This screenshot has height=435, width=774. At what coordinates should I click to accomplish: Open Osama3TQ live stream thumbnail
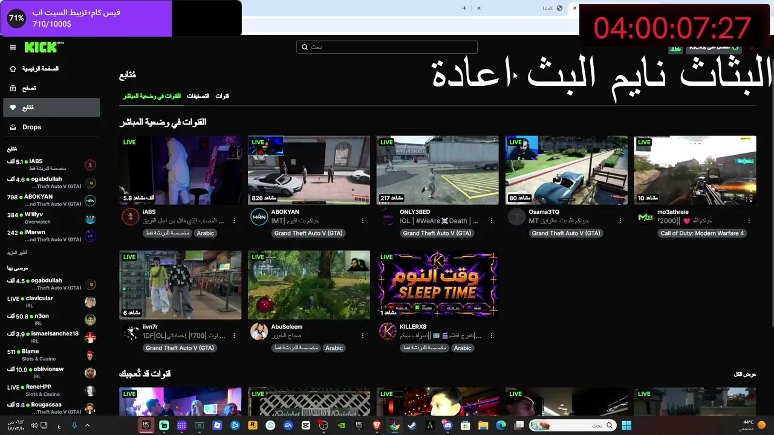tap(567, 170)
